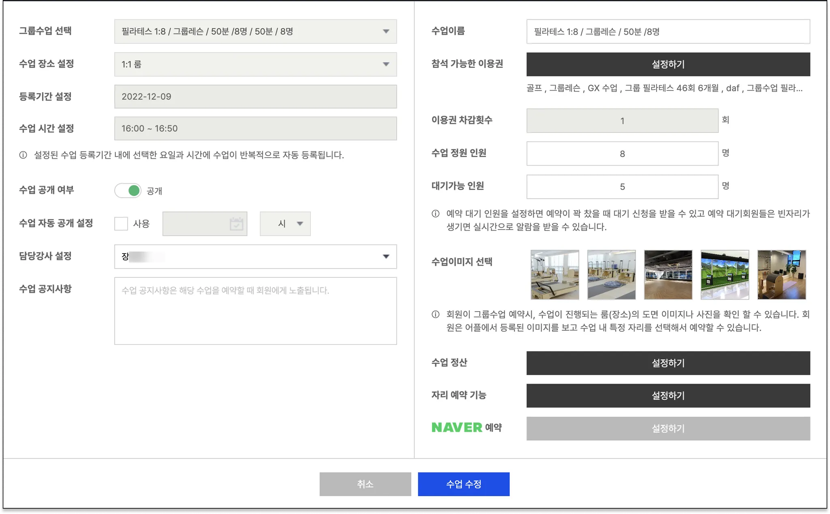The width and height of the screenshot is (830, 514).
Task: Select the screen golf room image
Action: coord(725,275)
